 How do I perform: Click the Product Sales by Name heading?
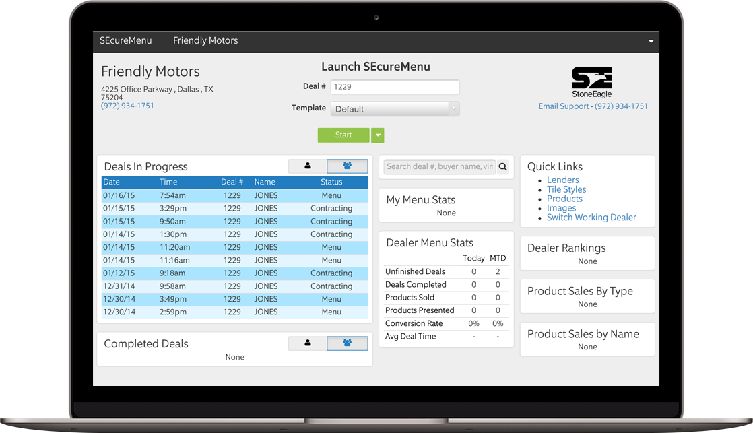pyautogui.click(x=583, y=334)
